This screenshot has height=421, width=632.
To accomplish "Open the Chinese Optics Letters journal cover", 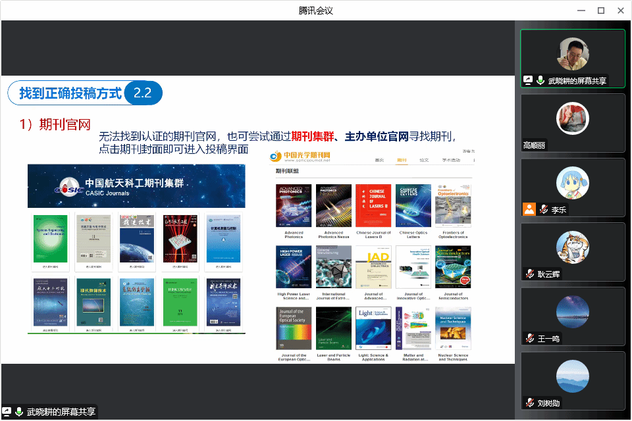I will tap(413, 206).
